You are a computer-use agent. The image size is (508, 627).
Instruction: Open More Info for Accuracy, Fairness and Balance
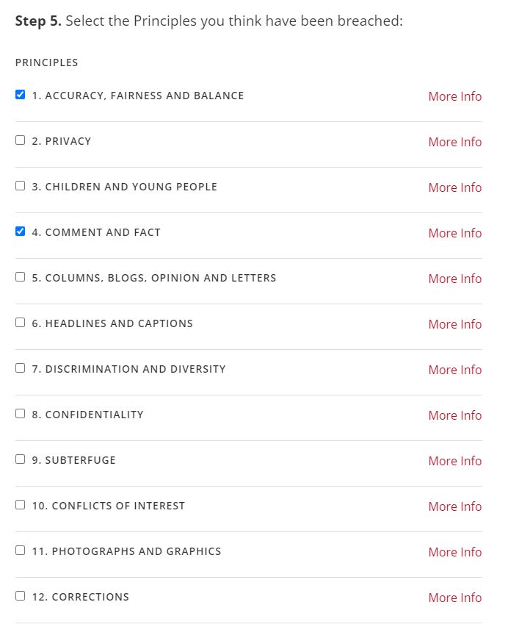point(455,96)
